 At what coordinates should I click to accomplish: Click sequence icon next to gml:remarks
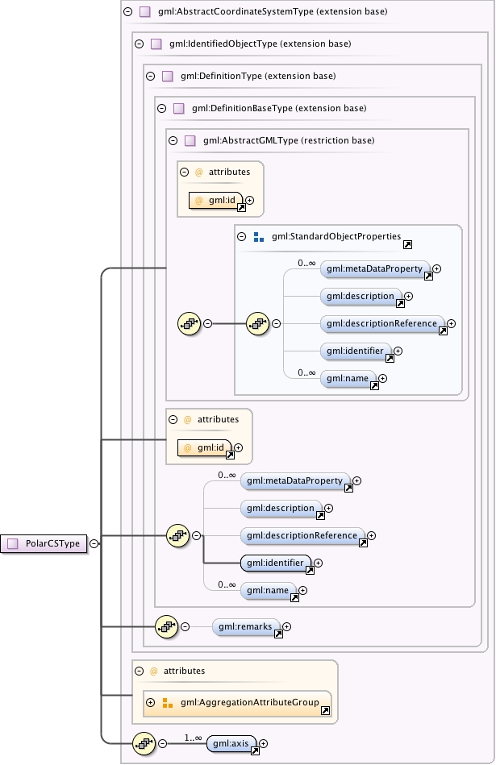coord(166,627)
